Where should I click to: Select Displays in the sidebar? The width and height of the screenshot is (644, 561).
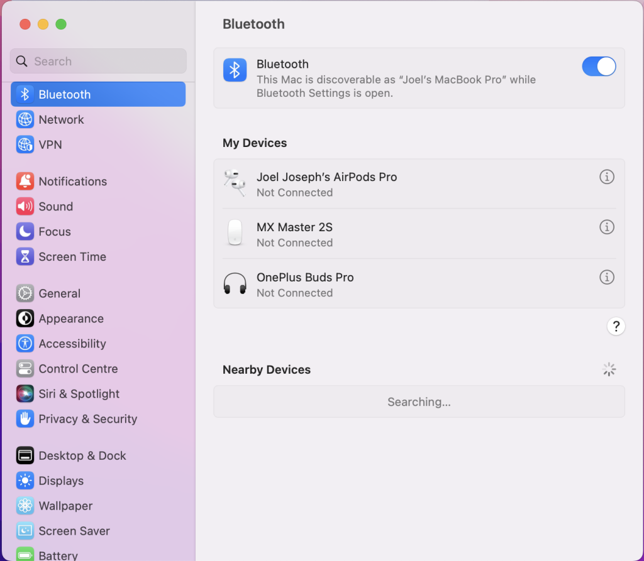click(x=98, y=481)
